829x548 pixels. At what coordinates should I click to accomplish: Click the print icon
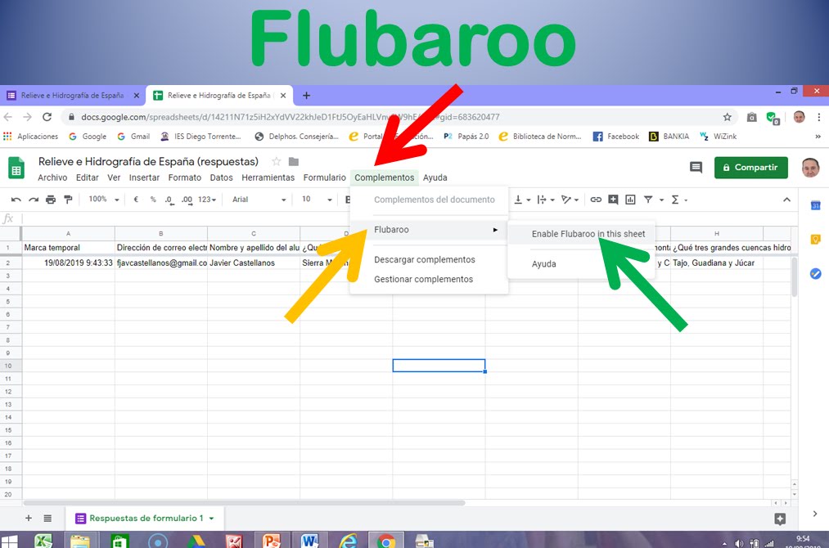pos(51,200)
